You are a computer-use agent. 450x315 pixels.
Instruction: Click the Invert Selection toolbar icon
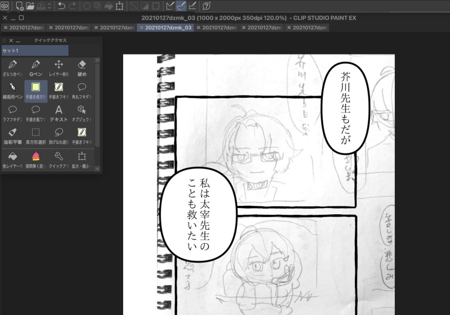[145, 6]
